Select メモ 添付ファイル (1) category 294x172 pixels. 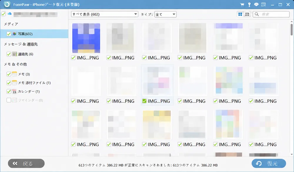34,83
